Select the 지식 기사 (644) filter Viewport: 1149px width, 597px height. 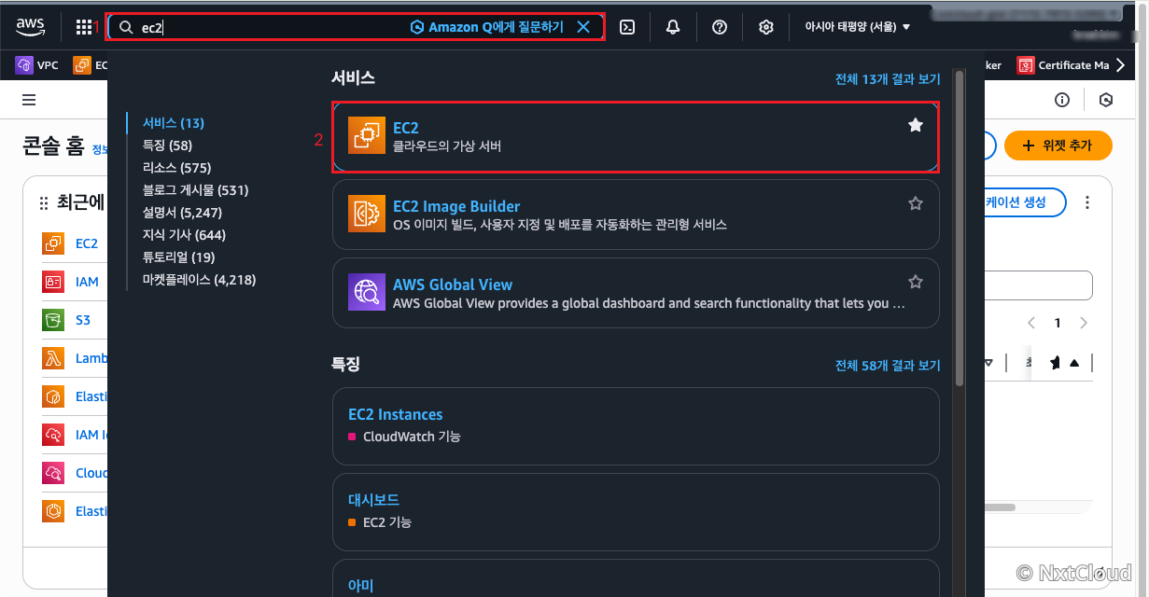coord(184,235)
